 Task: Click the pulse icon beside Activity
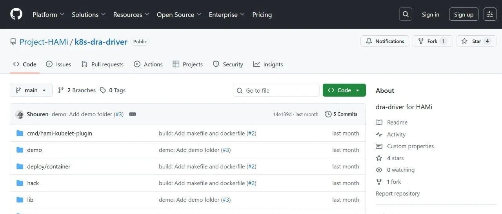[379, 134]
